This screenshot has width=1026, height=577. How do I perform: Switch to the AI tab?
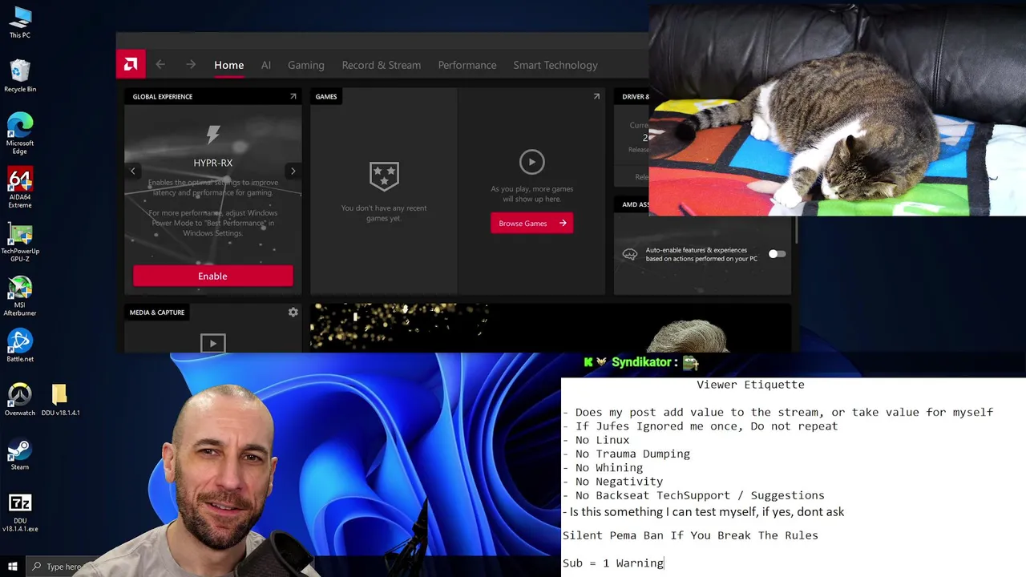(x=266, y=65)
